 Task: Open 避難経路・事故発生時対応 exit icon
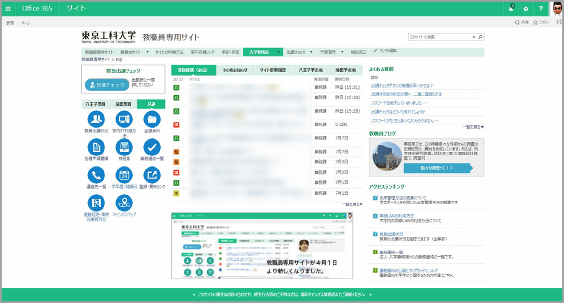pyautogui.click(x=96, y=203)
